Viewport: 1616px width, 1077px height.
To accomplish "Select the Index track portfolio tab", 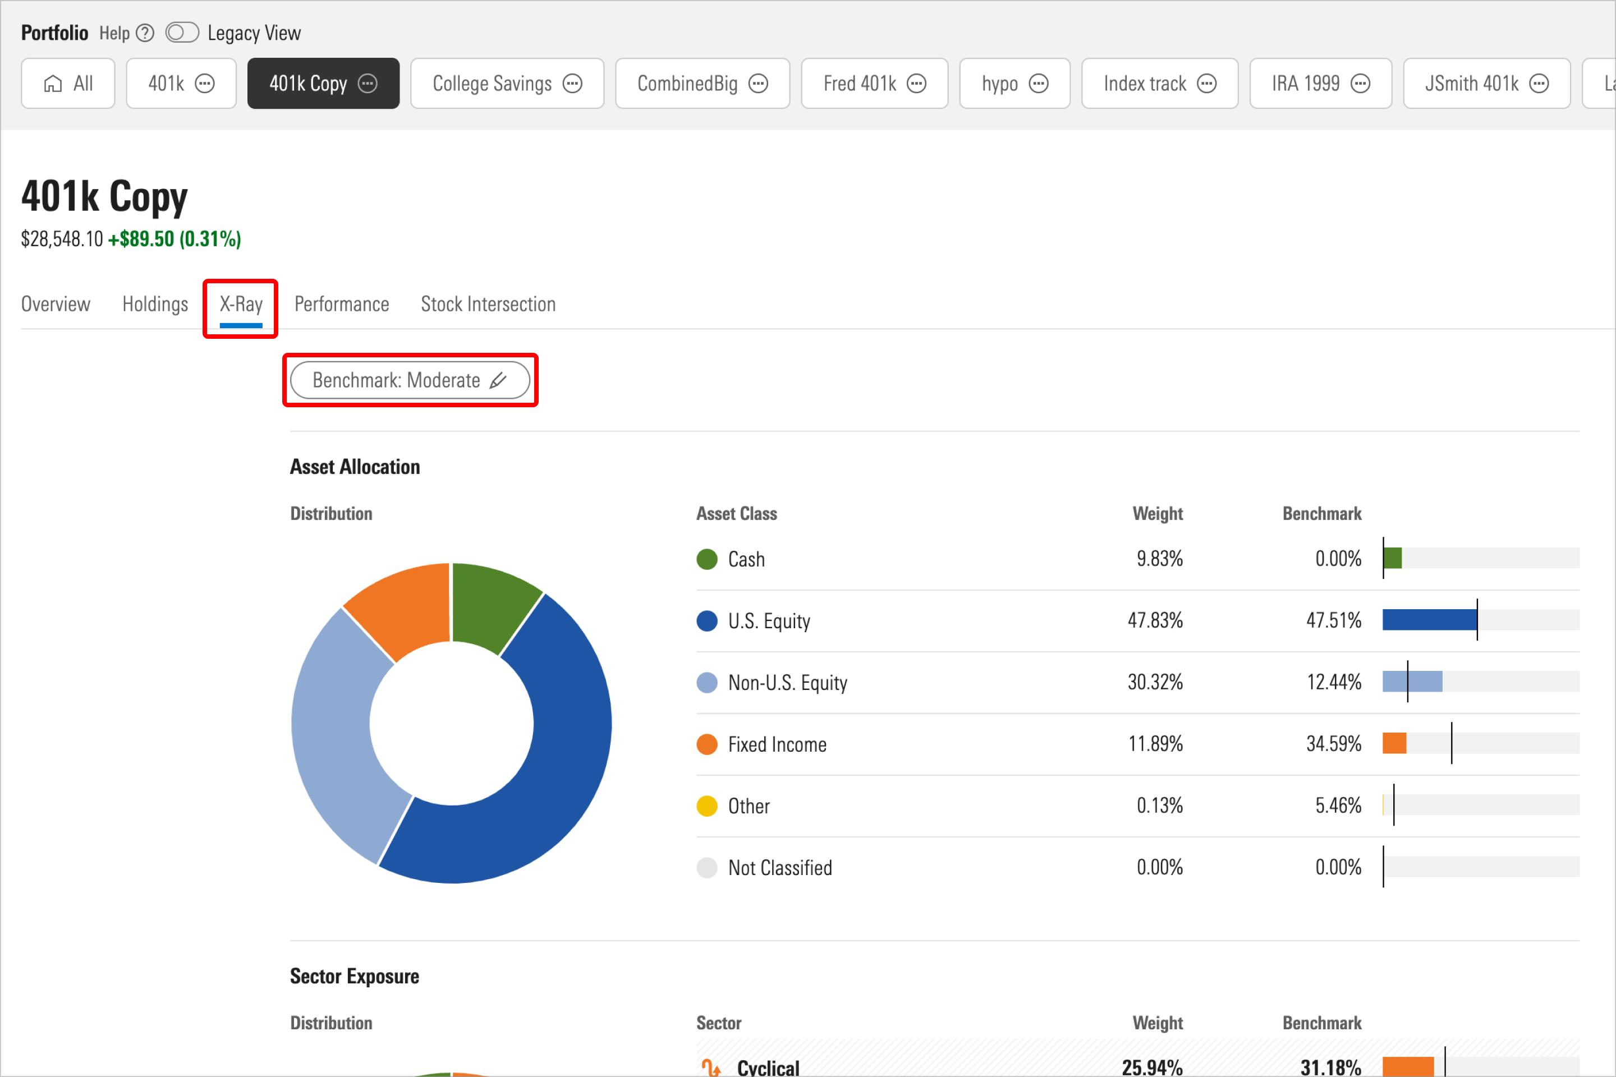I will (1160, 84).
